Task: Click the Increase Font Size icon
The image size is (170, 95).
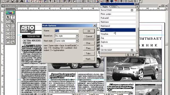Action: point(32,1)
